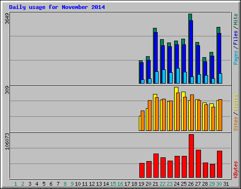241x189 pixels.
Task: Click day 23 on the x-axis
Action: point(169,184)
